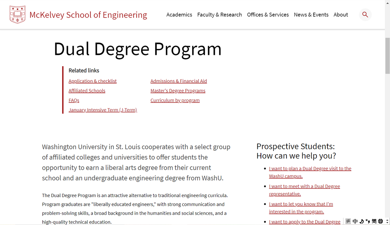Open the About menu
The width and height of the screenshot is (390, 225).
(x=341, y=15)
